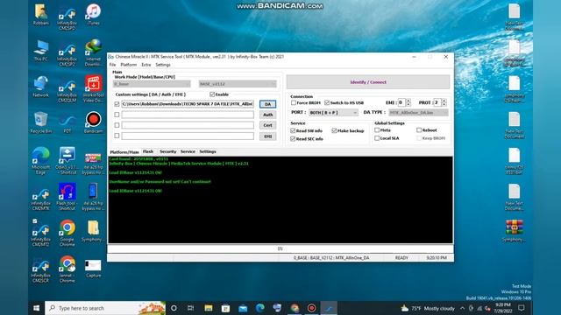This screenshot has width=561, height=315.
Task: Open Microsoft Edge from the taskbar
Action: point(259,308)
